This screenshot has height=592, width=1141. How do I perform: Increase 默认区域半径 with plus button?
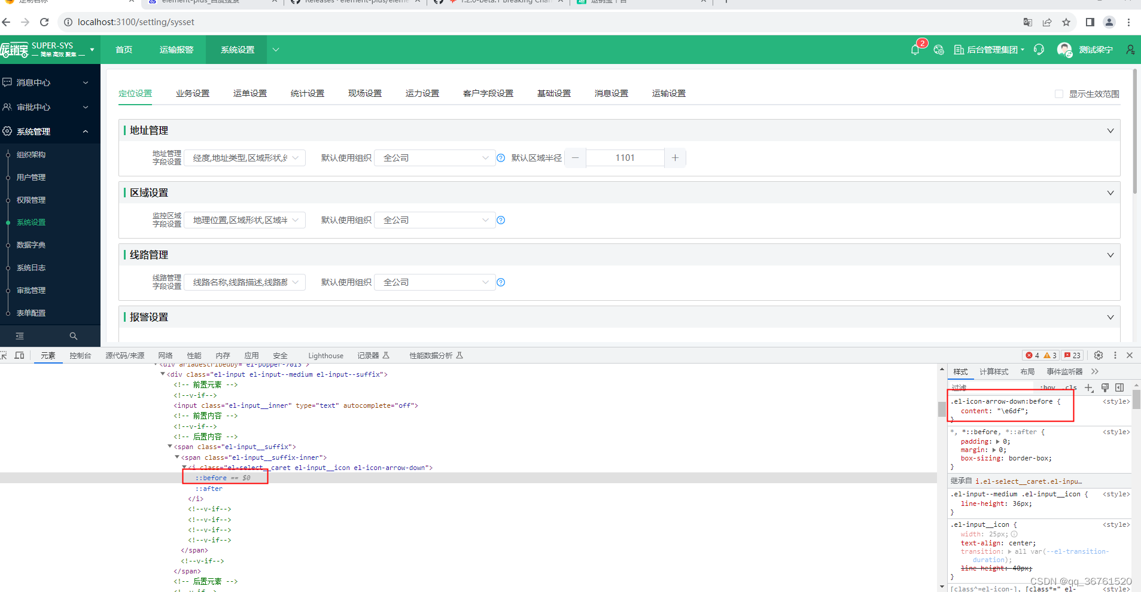[x=675, y=158]
